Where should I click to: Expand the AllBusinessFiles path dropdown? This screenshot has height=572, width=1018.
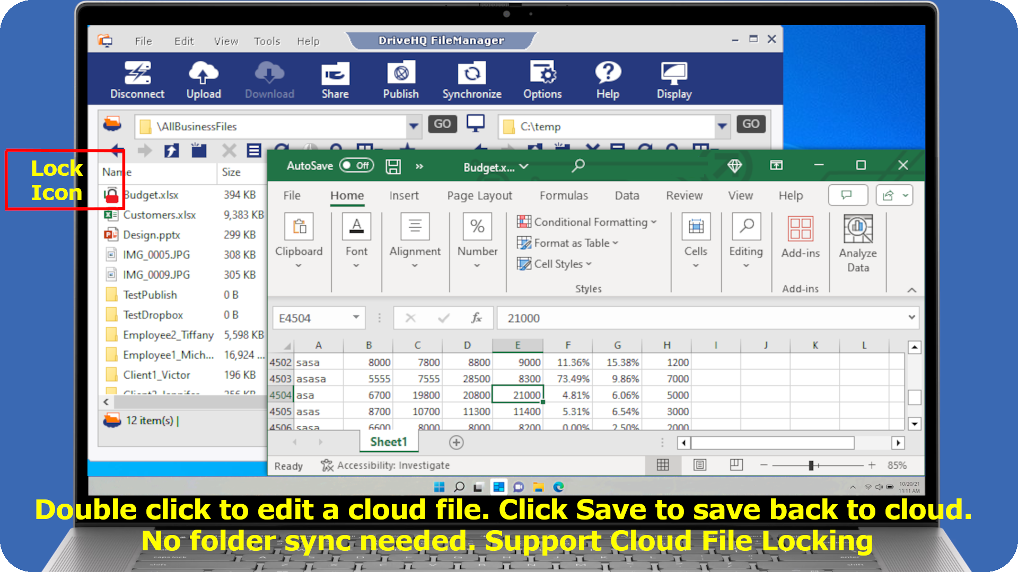click(414, 127)
